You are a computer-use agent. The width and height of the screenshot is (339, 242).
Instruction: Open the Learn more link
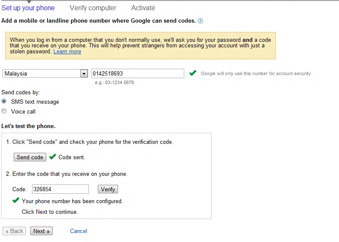(67, 52)
